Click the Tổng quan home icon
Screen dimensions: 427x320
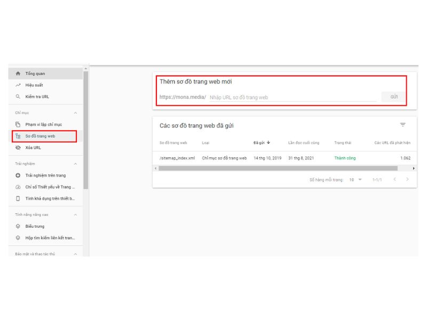18,74
